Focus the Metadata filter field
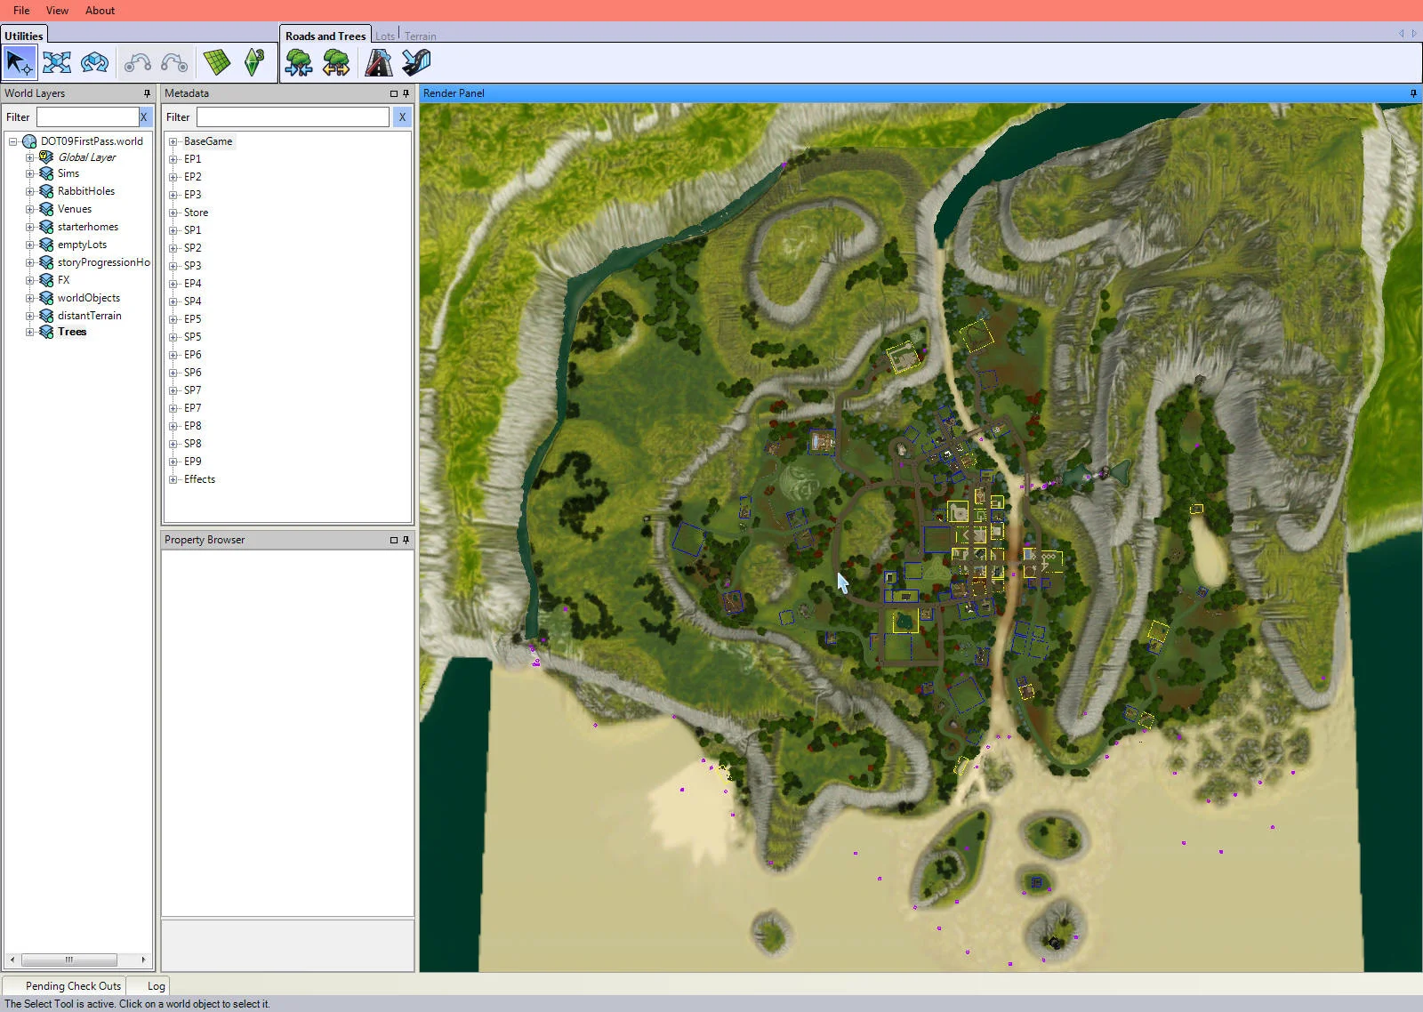 click(293, 116)
